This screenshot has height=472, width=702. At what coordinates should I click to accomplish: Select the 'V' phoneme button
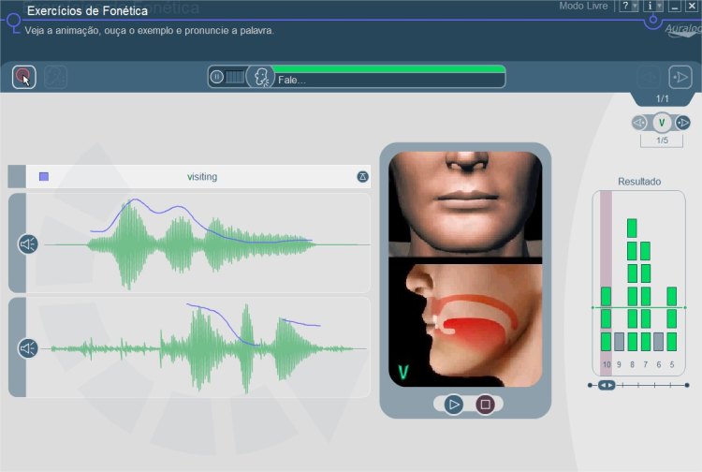(x=661, y=123)
